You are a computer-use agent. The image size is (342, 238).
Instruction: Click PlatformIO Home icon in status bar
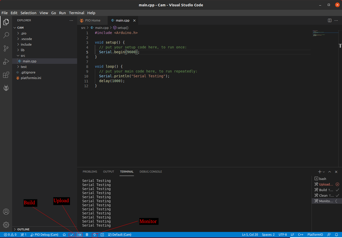click(64, 235)
